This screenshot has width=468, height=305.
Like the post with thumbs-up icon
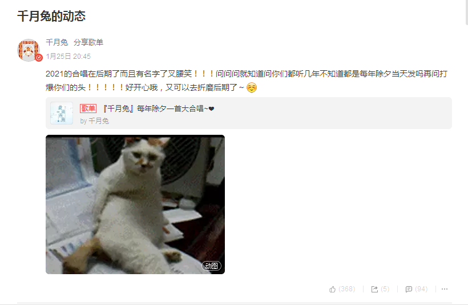coord(332,289)
